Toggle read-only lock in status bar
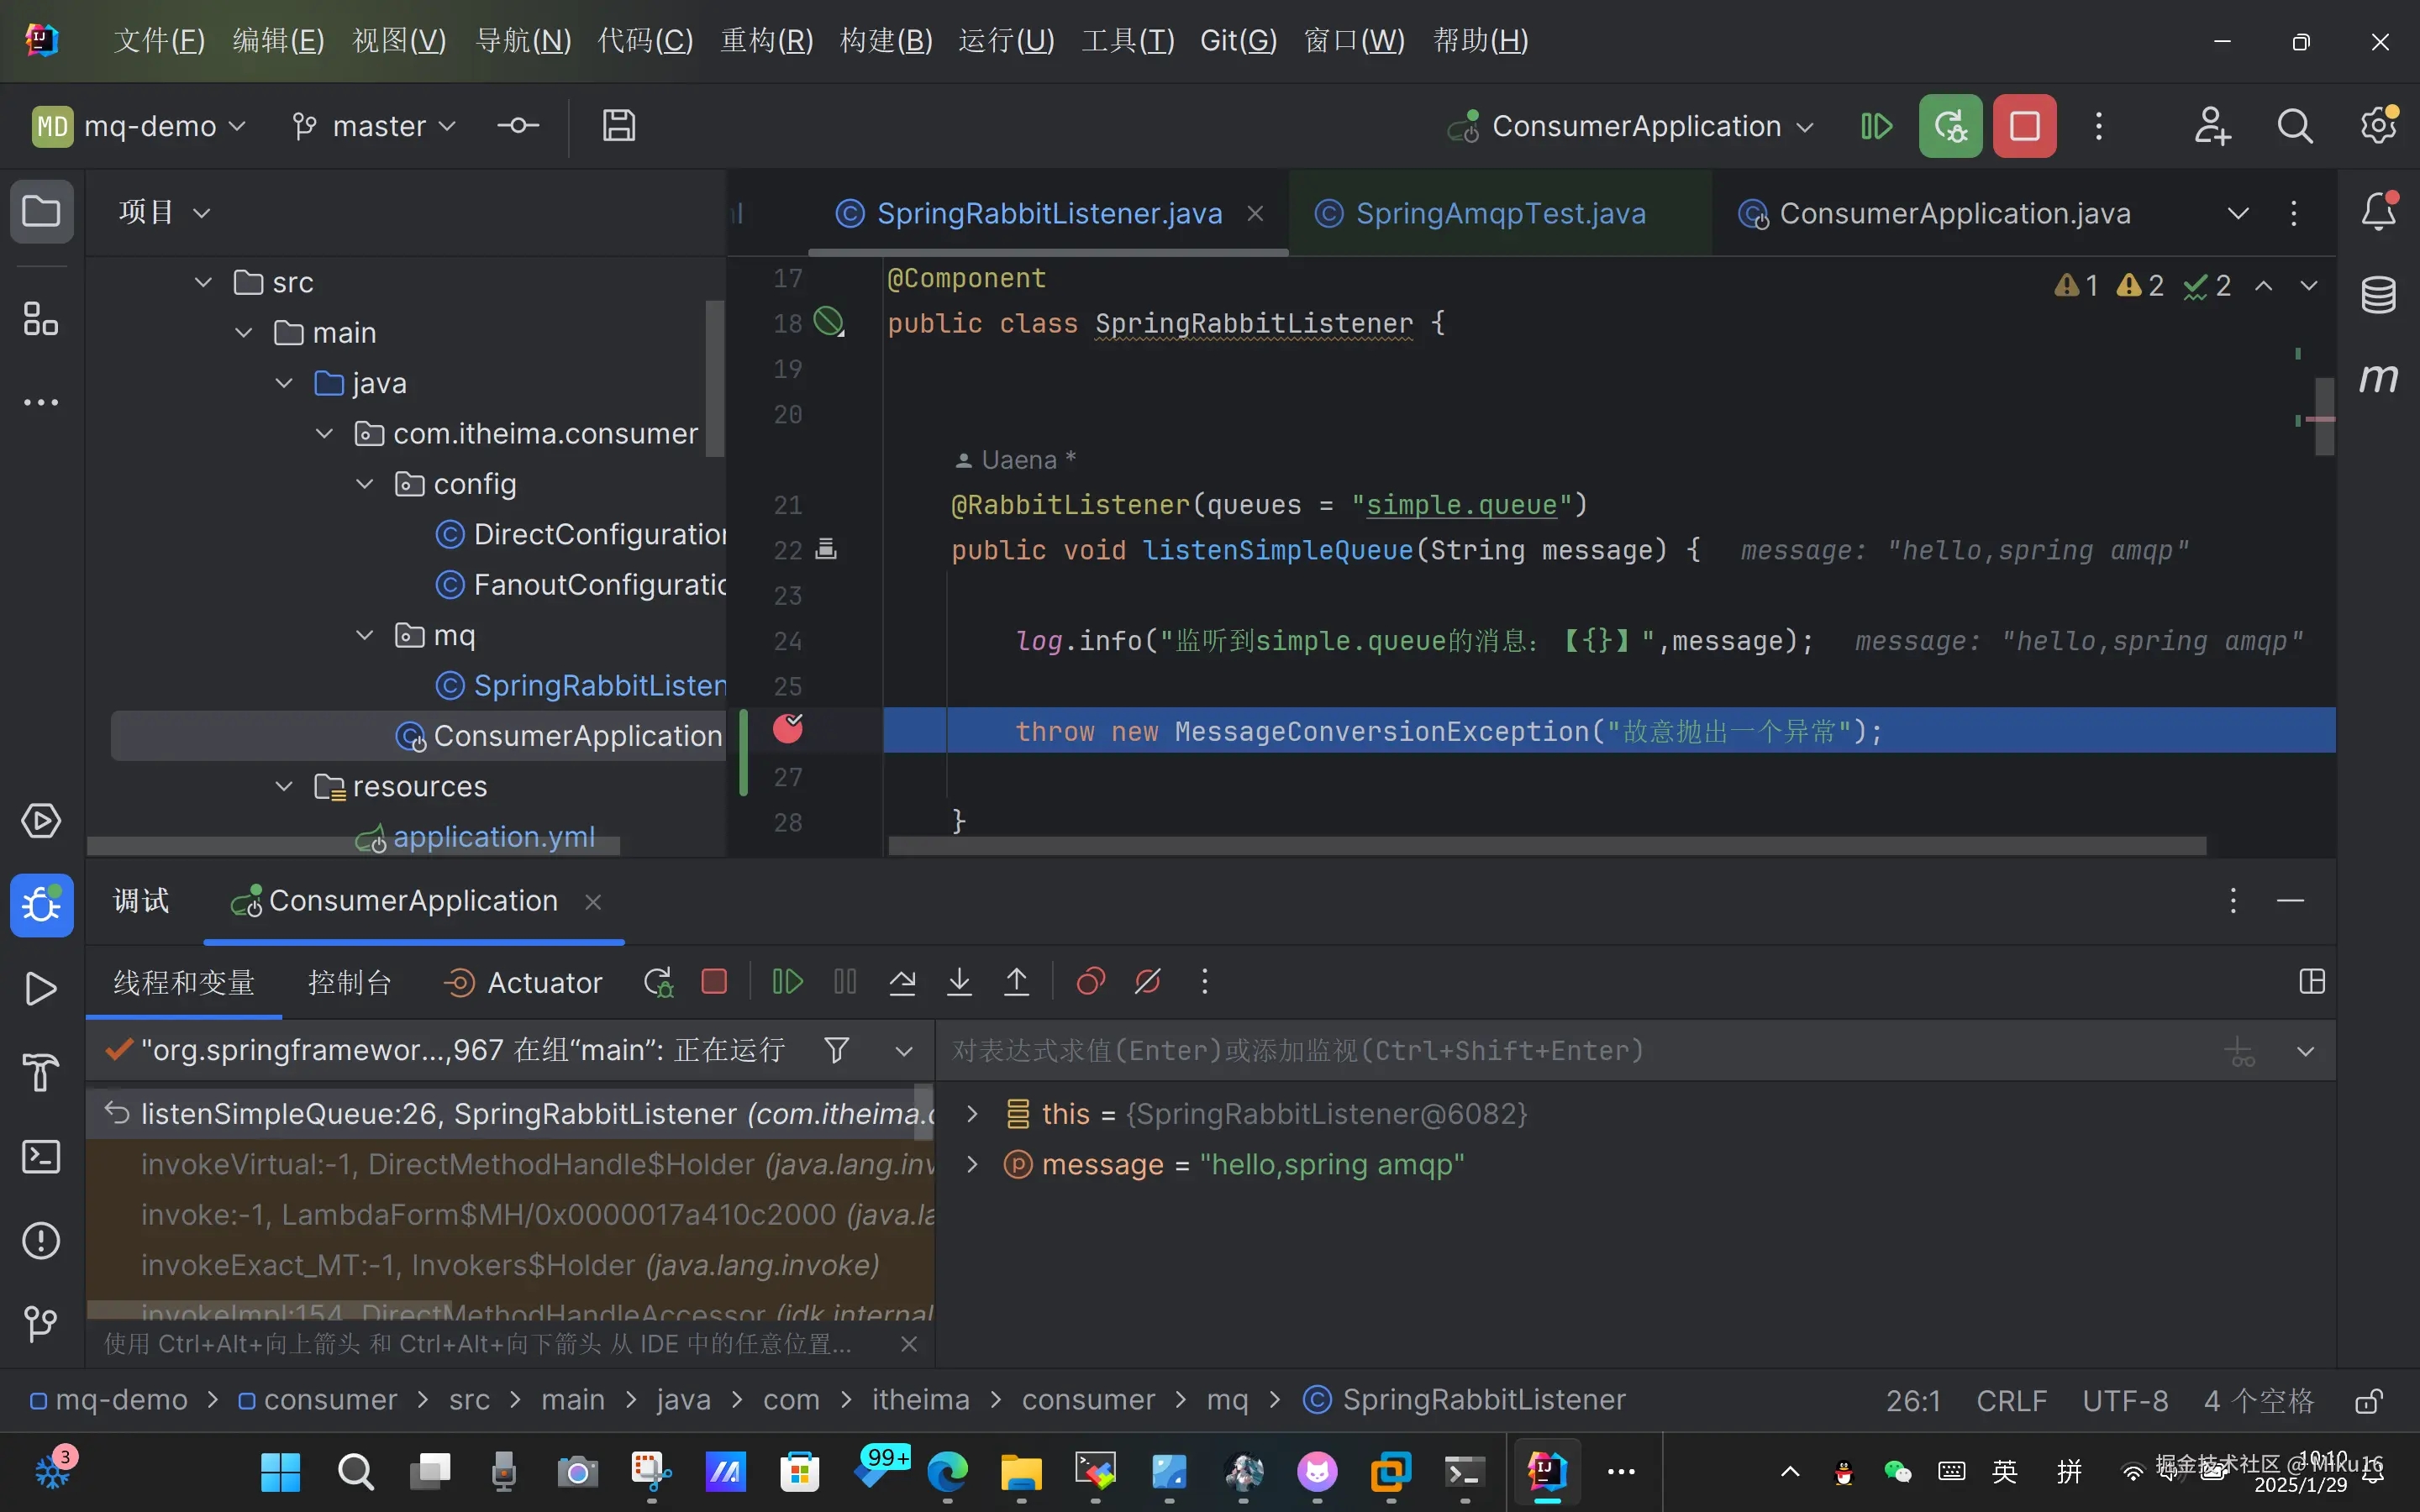 2367,1401
